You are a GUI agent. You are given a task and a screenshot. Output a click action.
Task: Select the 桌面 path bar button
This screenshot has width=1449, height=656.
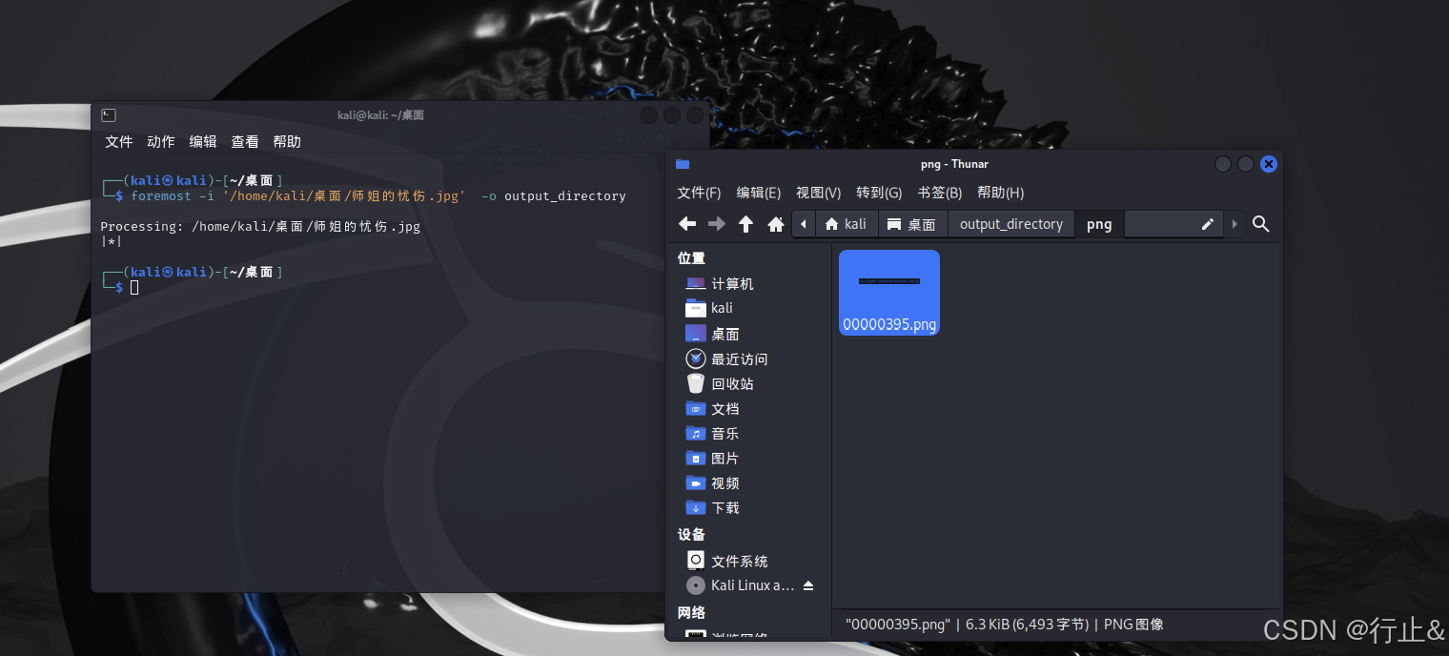coord(912,224)
